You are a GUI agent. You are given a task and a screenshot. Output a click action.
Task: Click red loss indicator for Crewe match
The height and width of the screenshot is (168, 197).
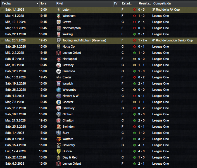coord(134,22)
